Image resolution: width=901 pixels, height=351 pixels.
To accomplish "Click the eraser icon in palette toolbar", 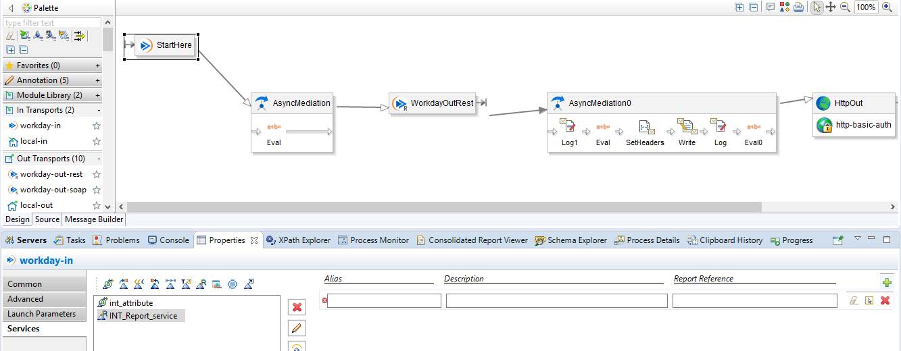I will click(x=10, y=36).
